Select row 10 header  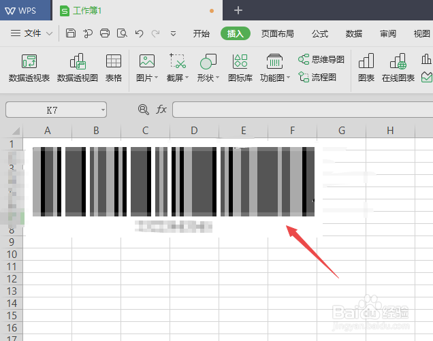click(x=12, y=254)
